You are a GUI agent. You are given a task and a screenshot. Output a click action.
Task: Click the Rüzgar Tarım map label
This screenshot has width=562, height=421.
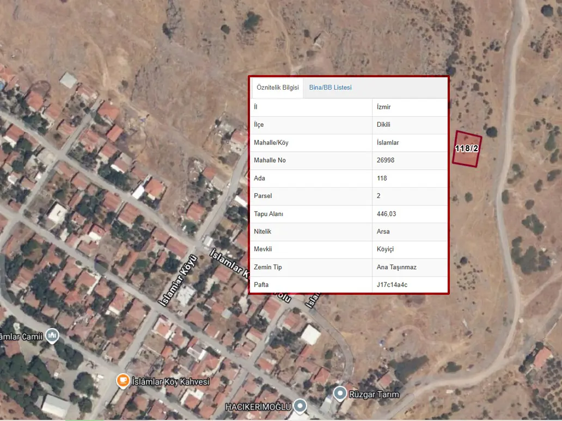374,394
